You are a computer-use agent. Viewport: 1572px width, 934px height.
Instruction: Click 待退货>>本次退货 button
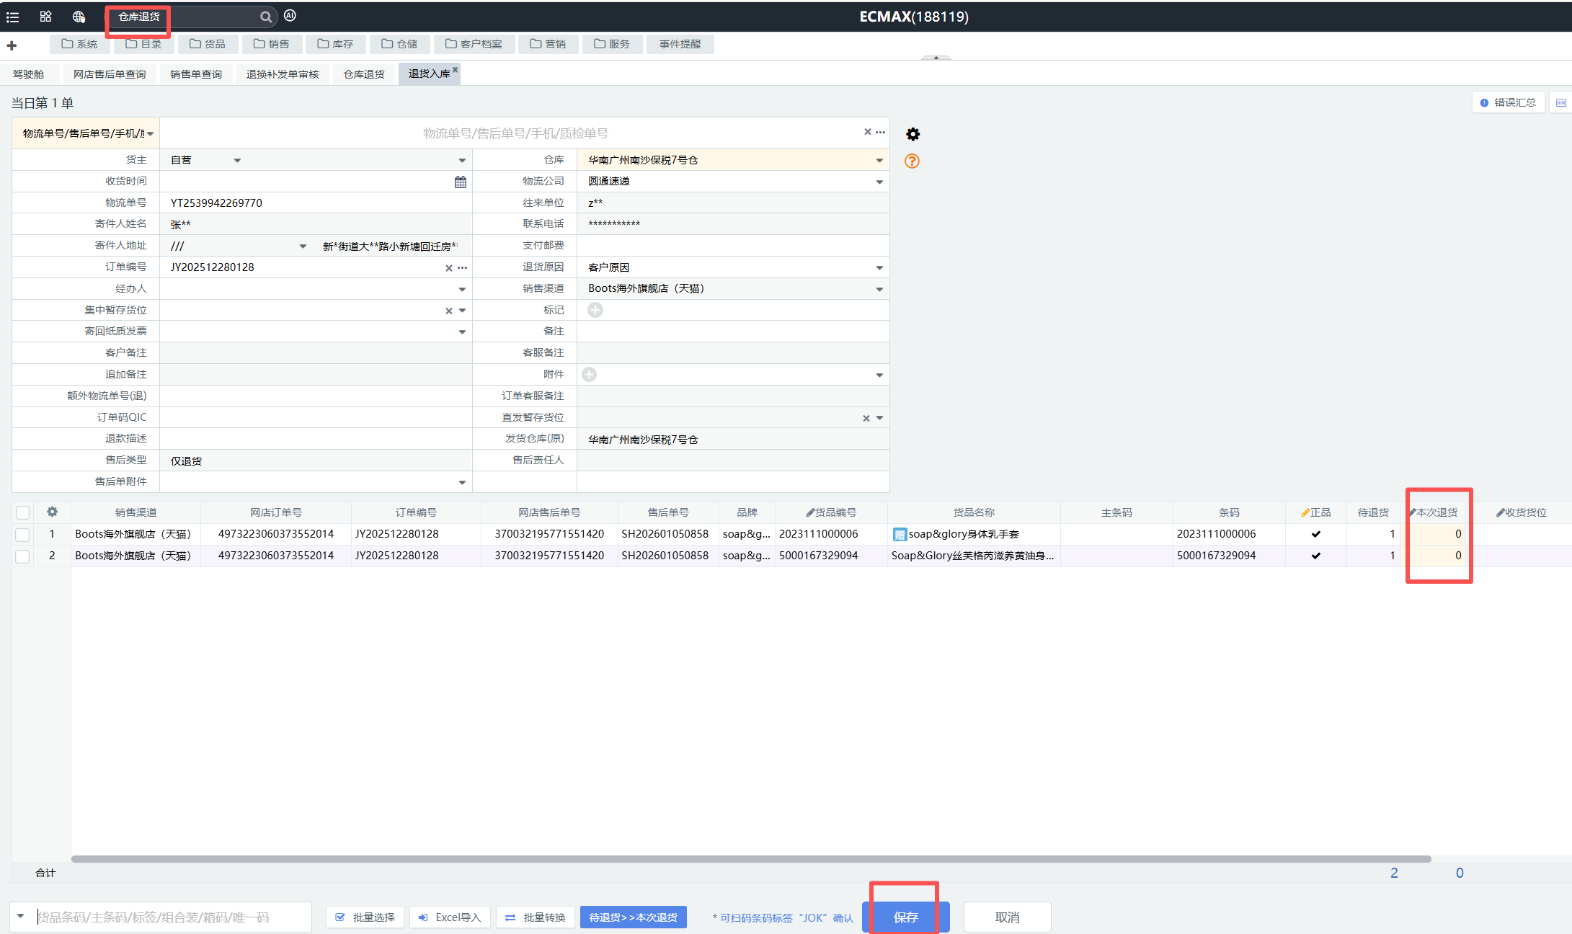pos(634,917)
